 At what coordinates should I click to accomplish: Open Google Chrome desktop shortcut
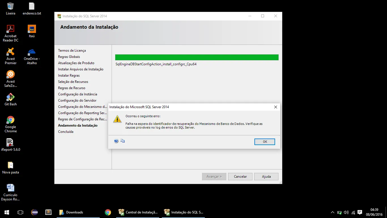10,120
